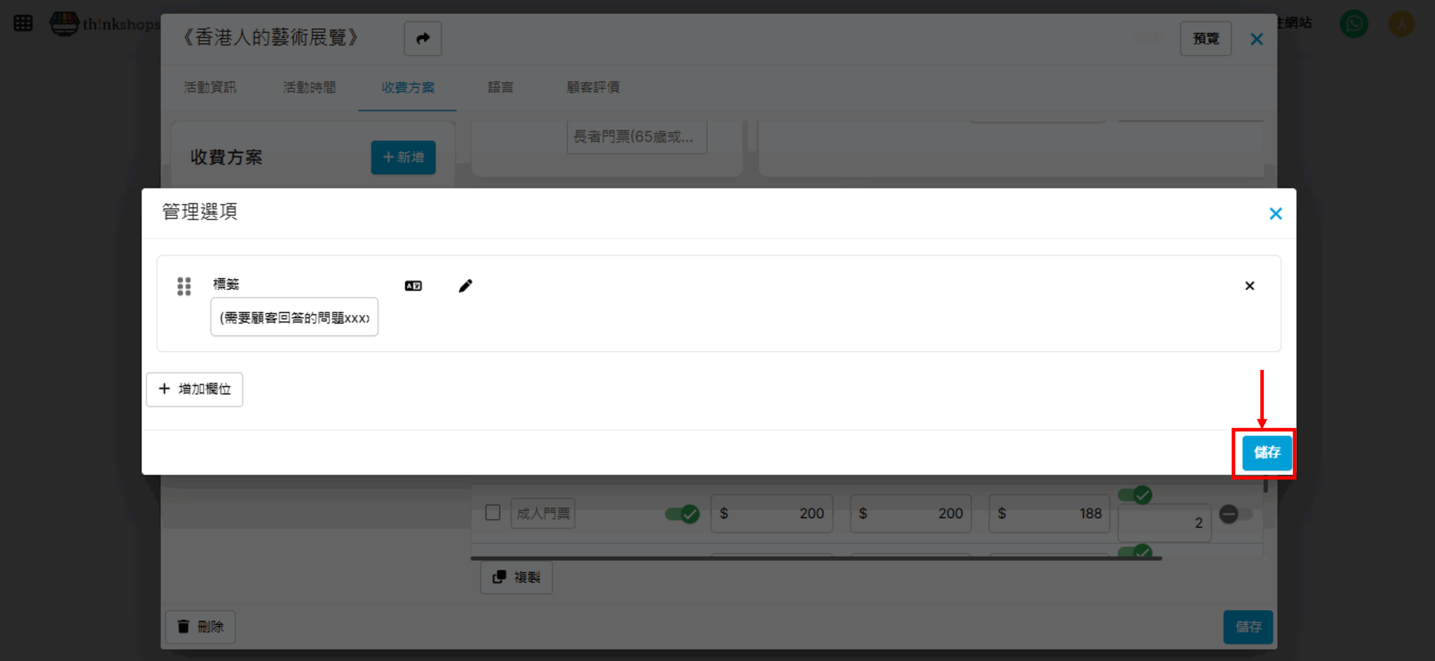Viewport: 1435px width, 661px height.
Task: Remove the 標籤 field with its X icon
Action: [x=1249, y=286]
